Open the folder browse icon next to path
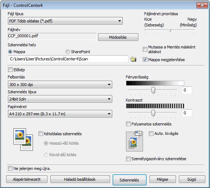Image resolution: width=210 pixels, height=188 pixels. point(133,59)
